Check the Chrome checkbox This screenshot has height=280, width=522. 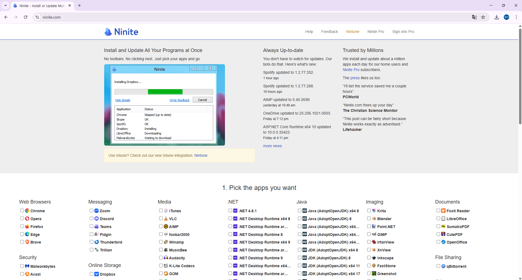coord(22,211)
